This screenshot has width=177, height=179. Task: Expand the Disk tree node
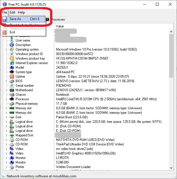7,117
